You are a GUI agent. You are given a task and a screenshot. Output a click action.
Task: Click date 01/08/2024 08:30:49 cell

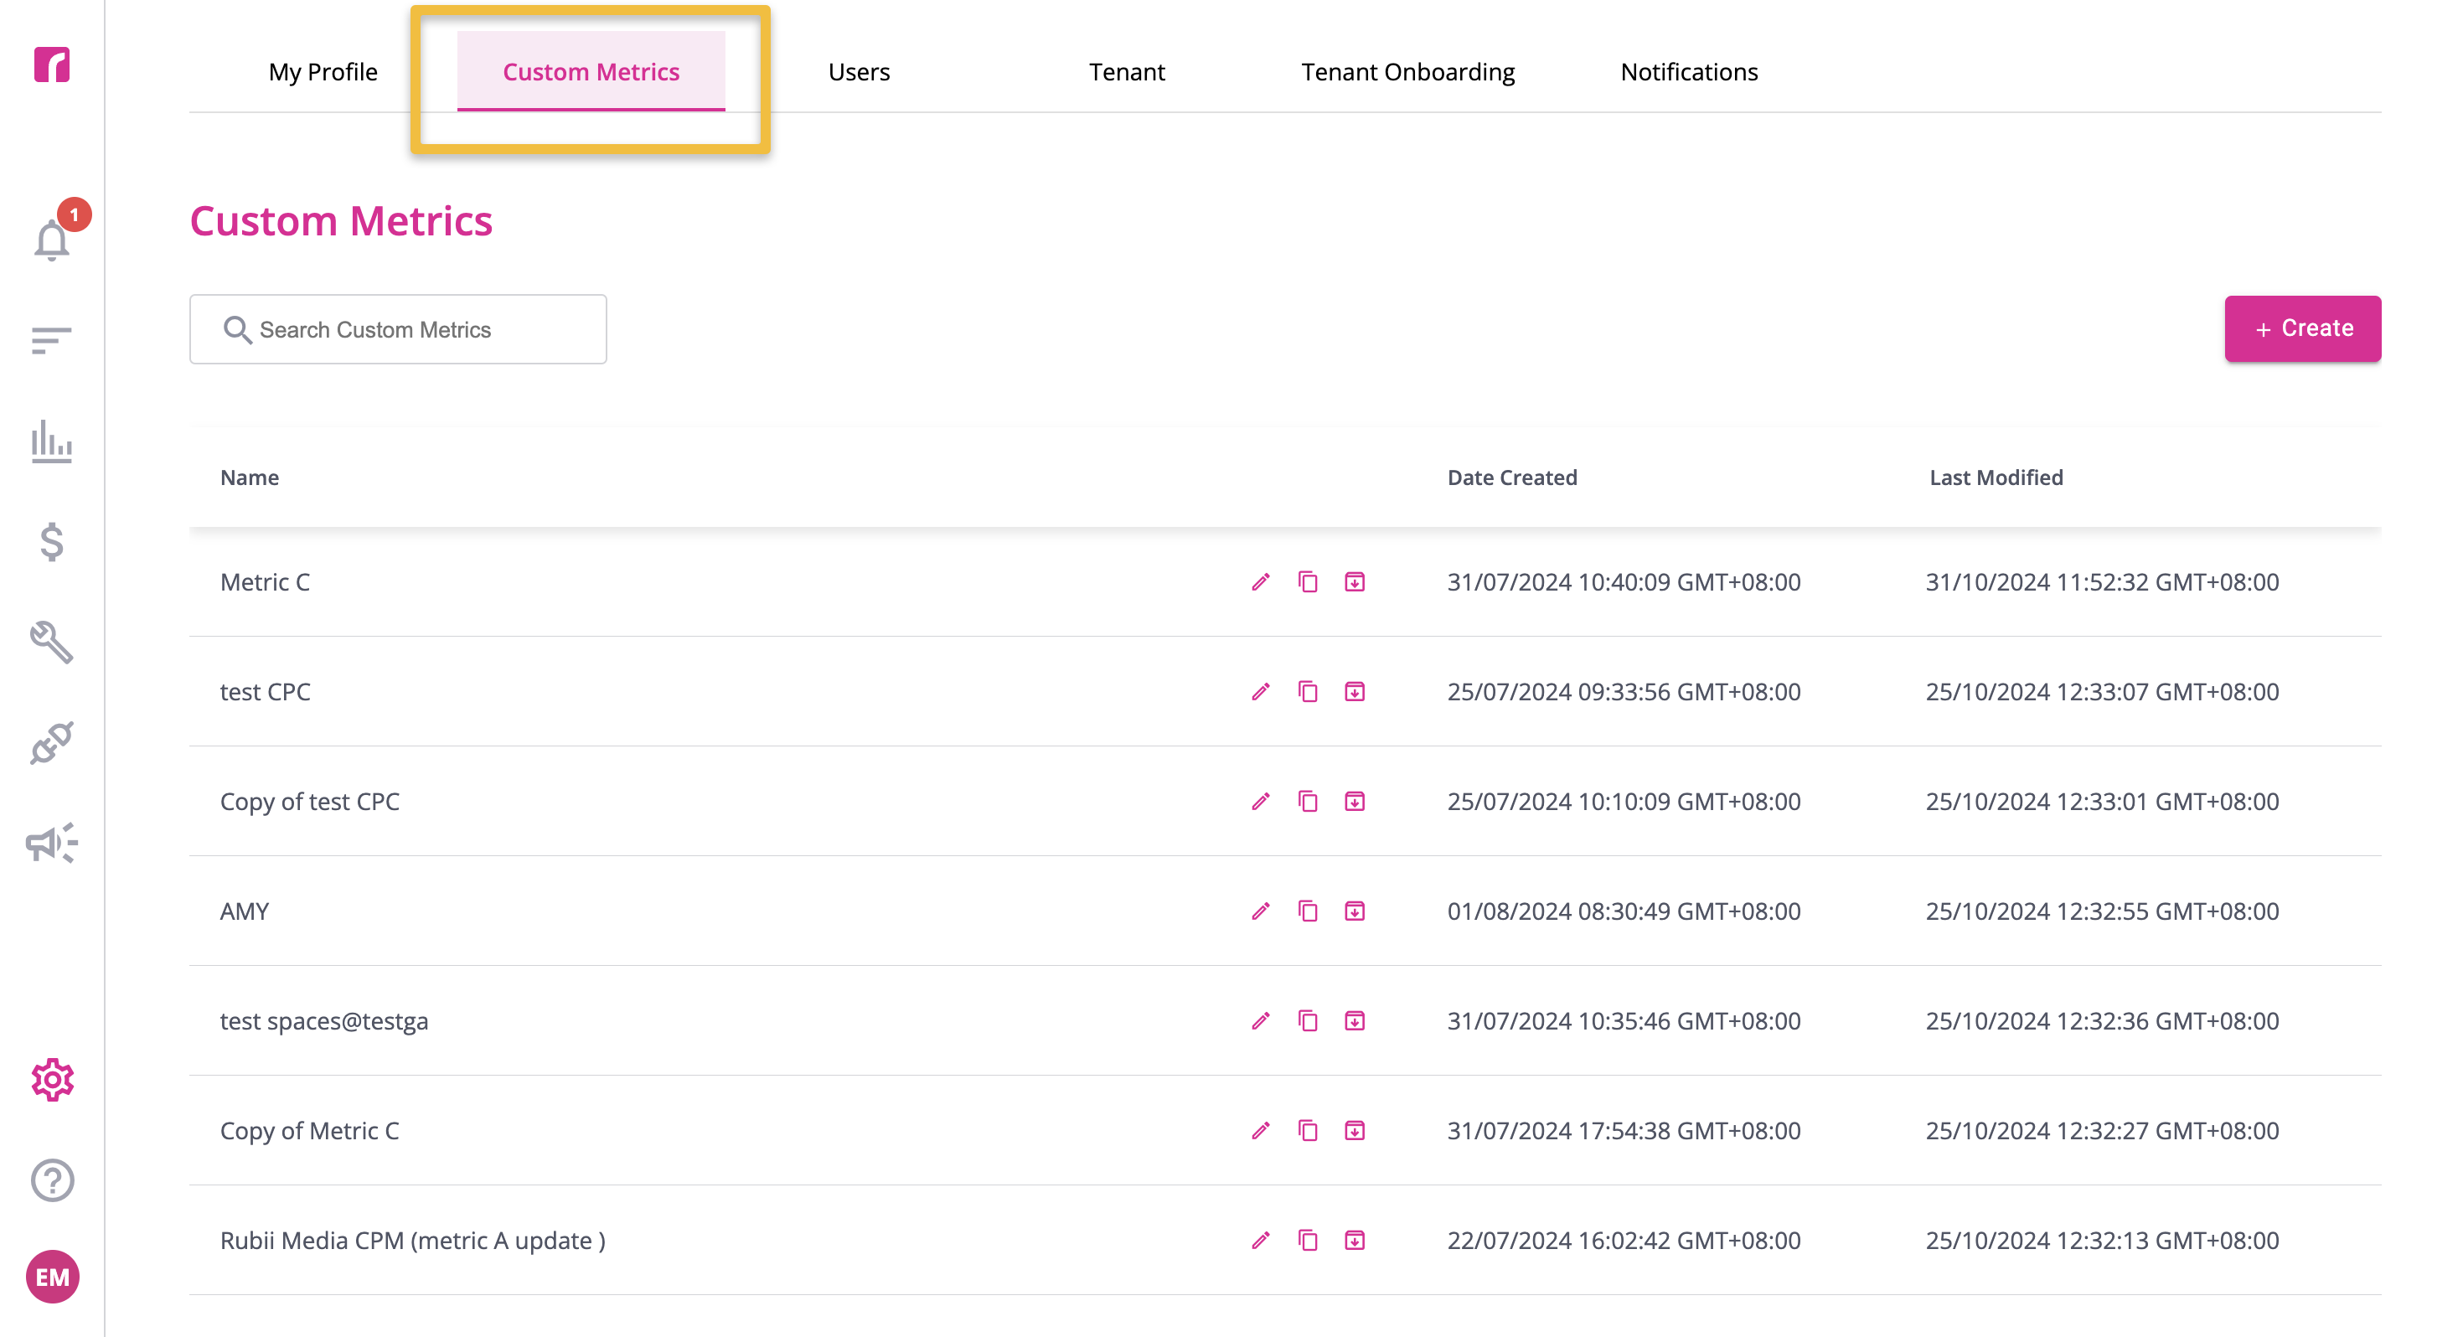coord(1624,911)
